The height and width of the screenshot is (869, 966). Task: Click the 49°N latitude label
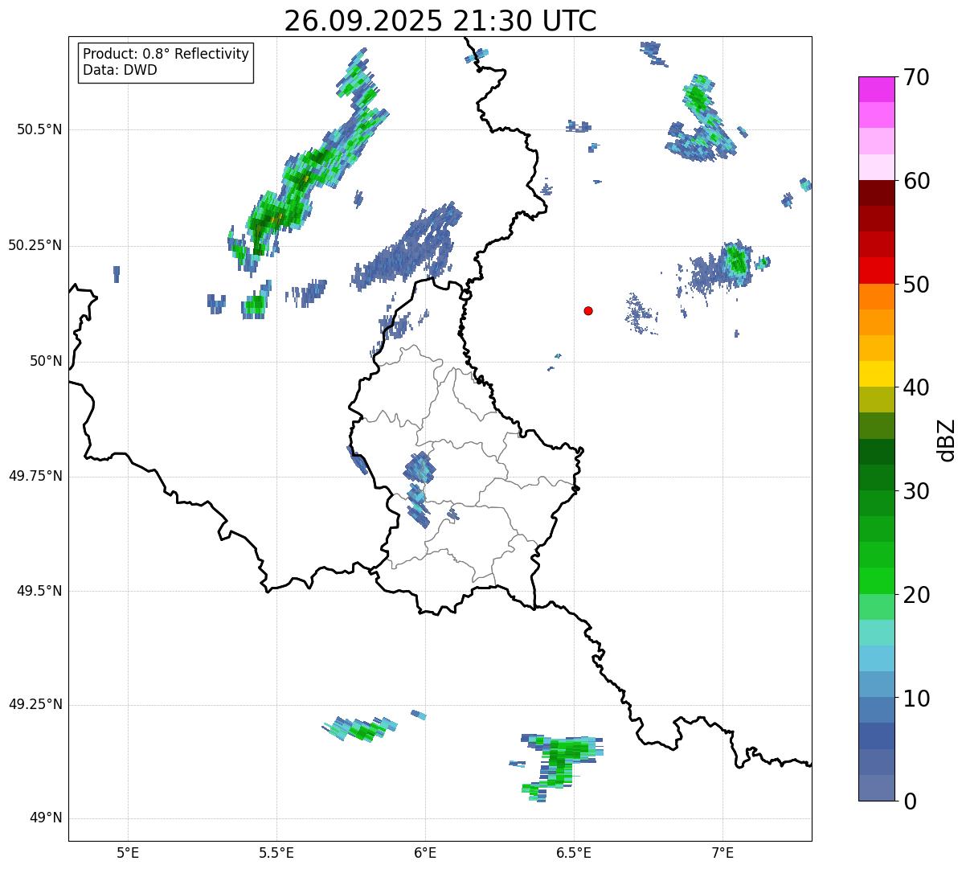coord(46,818)
